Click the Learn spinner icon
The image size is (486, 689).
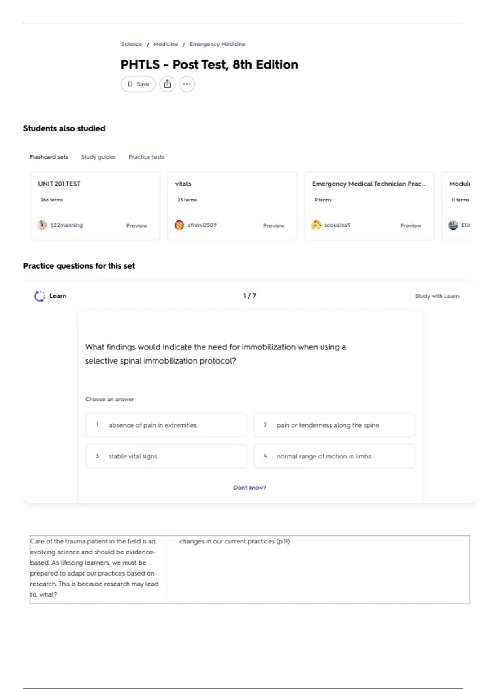coord(40,296)
